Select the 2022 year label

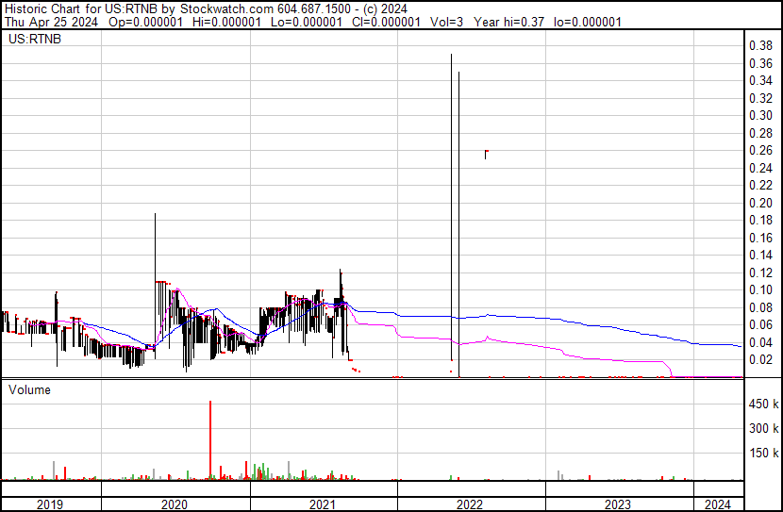click(x=470, y=504)
